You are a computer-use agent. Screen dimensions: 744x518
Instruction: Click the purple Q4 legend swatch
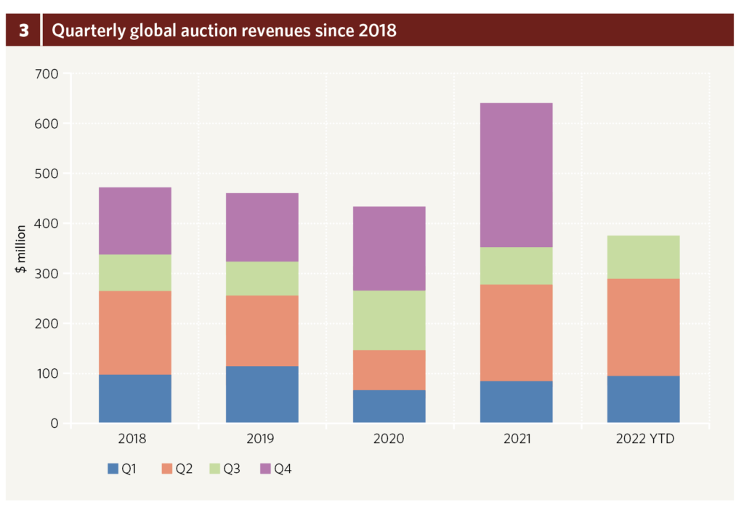click(x=264, y=469)
